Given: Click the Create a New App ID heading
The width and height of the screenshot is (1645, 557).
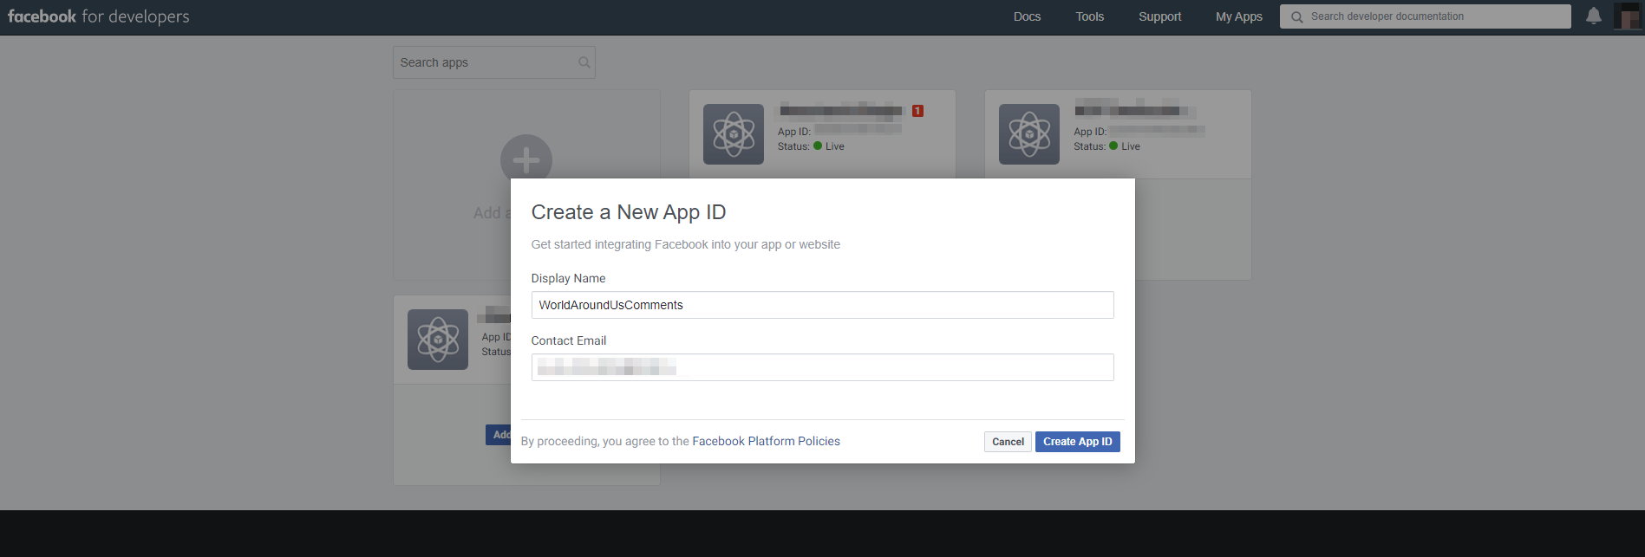Looking at the screenshot, I should (629, 212).
